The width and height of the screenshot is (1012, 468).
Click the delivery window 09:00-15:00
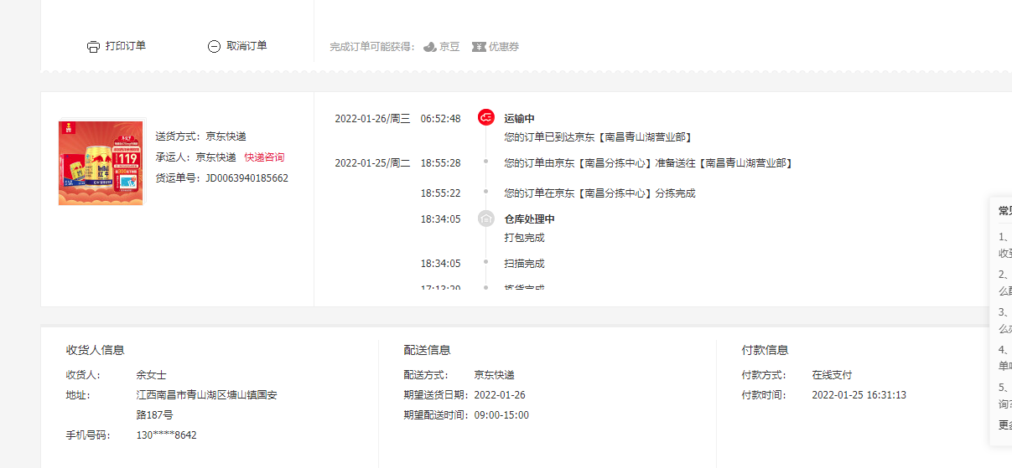coord(501,415)
